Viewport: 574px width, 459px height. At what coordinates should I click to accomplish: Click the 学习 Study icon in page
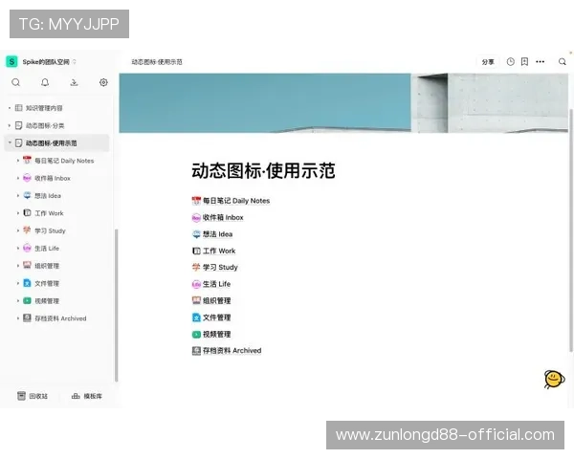pyautogui.click(x=196, y=267)
